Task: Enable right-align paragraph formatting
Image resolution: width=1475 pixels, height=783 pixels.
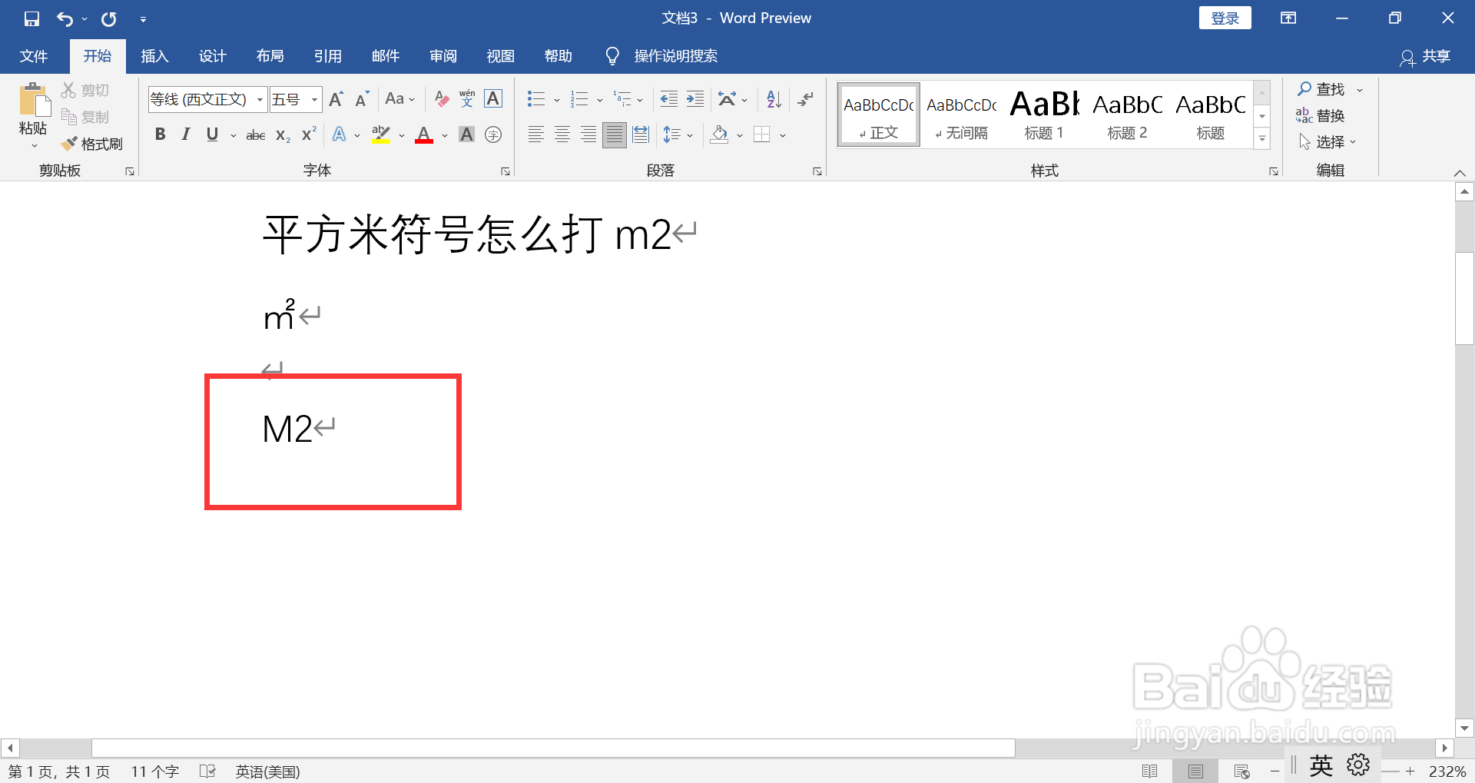Action: click(588, 134)
